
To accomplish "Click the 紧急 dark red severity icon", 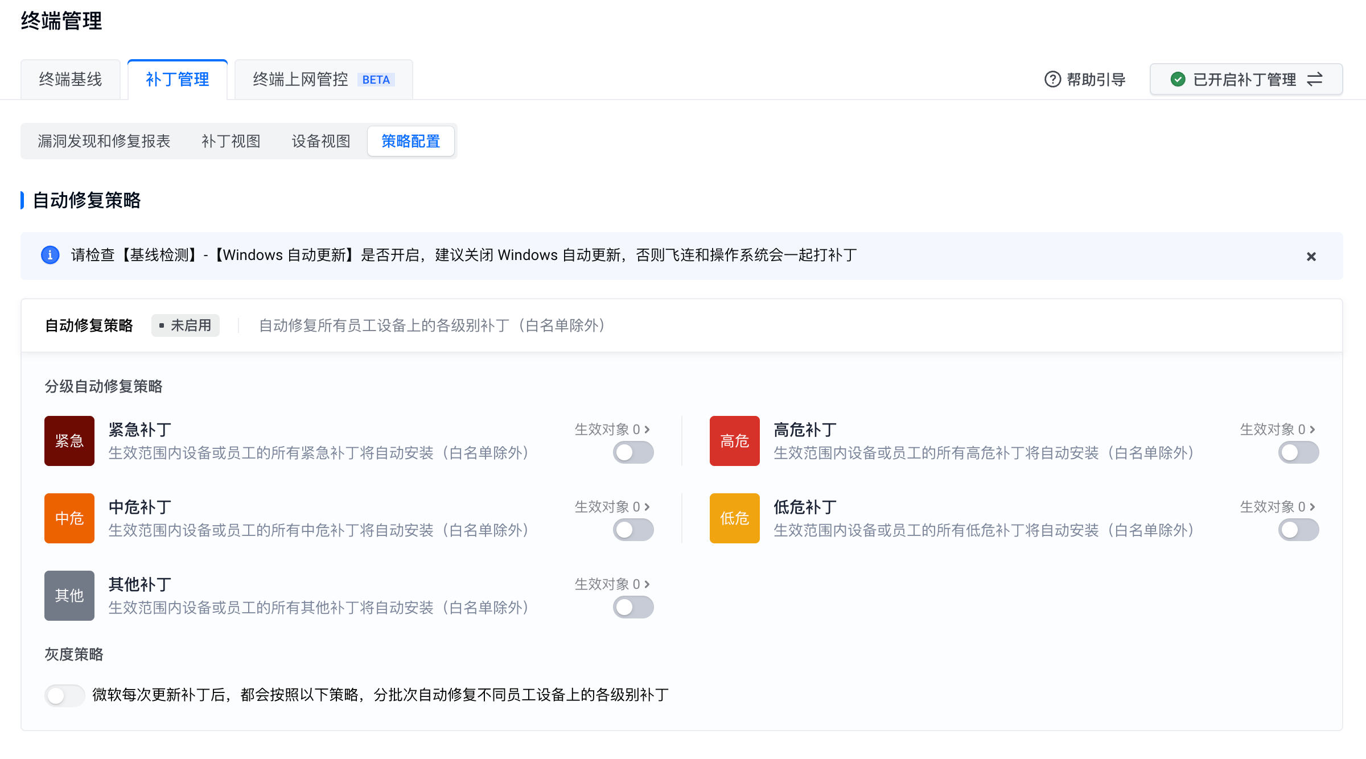I will click(x=69, y=441).
